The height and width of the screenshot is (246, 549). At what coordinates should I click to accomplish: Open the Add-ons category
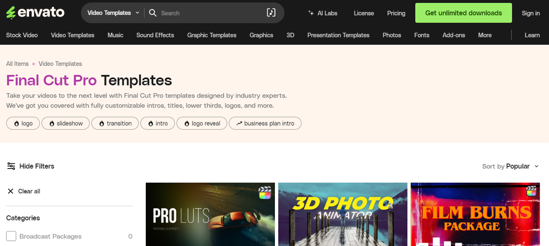pyautogui.click(x=454, y=35)
